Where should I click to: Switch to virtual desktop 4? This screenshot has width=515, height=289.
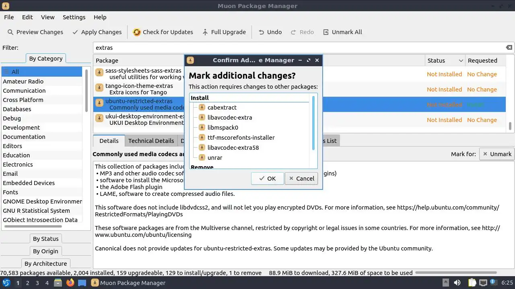click(47, 283)
